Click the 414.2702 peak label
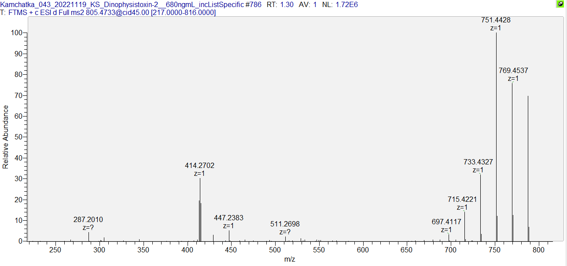567x266 pixels. (x=199, y=166)
